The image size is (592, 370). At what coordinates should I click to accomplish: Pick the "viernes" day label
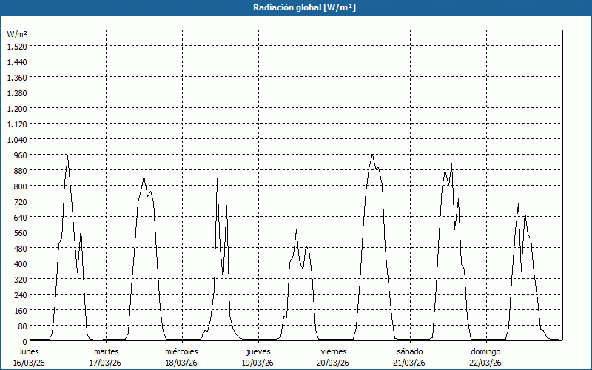334,351
